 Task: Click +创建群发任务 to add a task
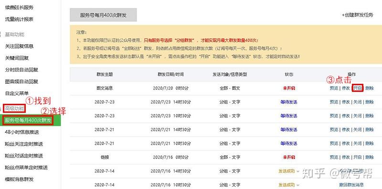click(x=357, y=15)
